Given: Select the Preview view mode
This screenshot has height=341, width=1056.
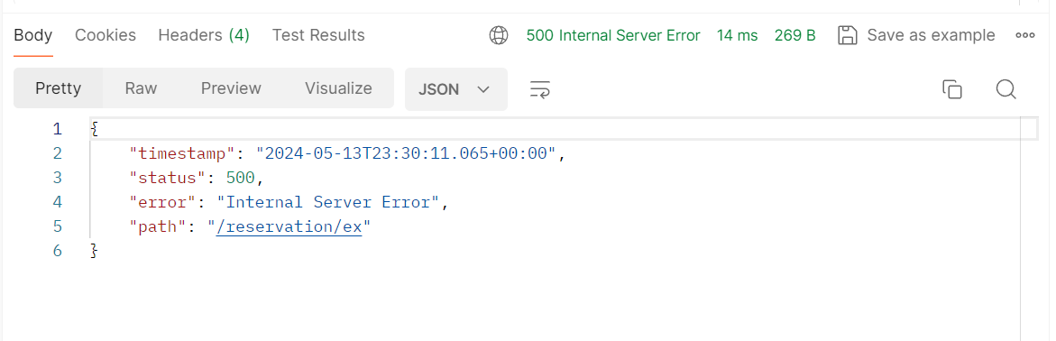Looking at the screenshot, I should [x=231, y=88].
